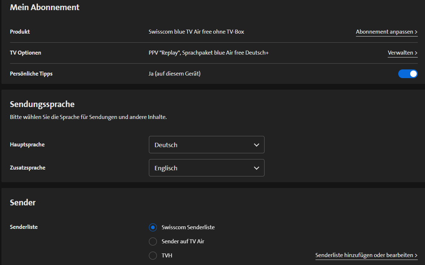Click the Persönliche Tipps row label
This screenshot has width=425, height=265.
(31, 74)
